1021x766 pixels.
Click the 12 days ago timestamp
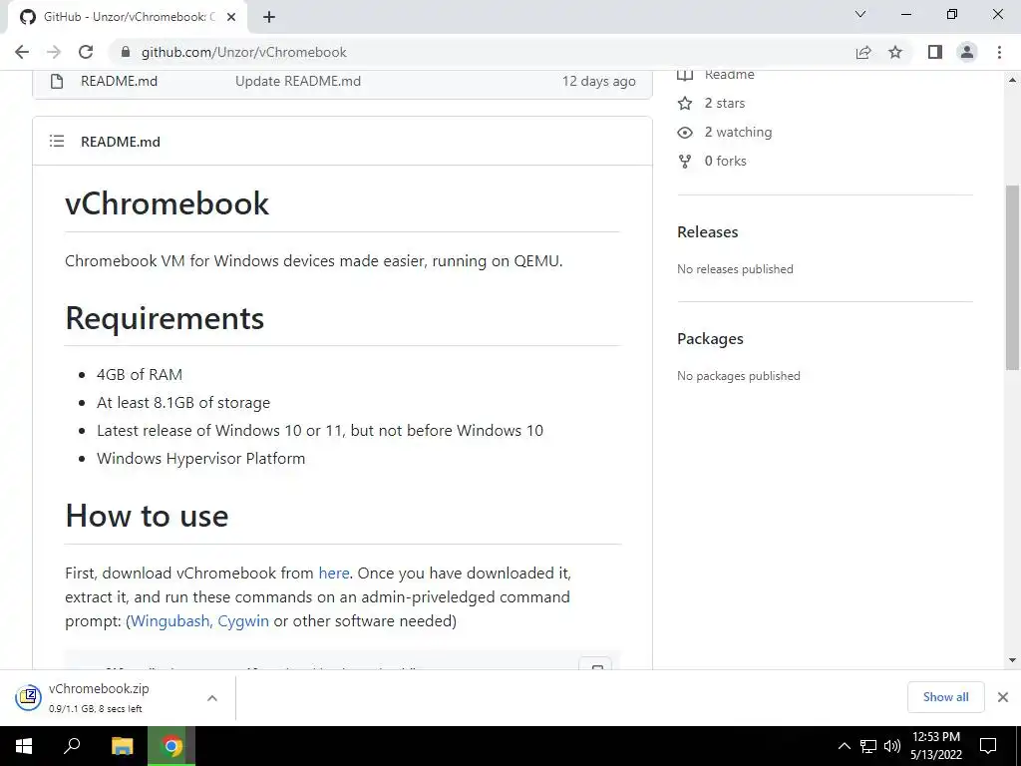598,82
